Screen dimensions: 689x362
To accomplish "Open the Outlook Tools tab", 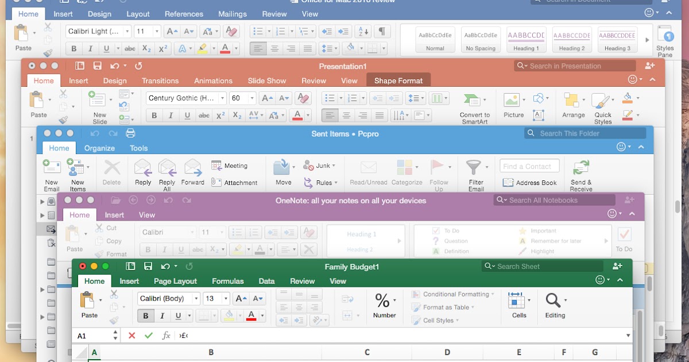I will (138, 148).
